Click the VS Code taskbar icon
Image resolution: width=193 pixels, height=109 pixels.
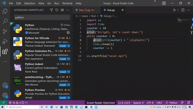click(91, 107)
